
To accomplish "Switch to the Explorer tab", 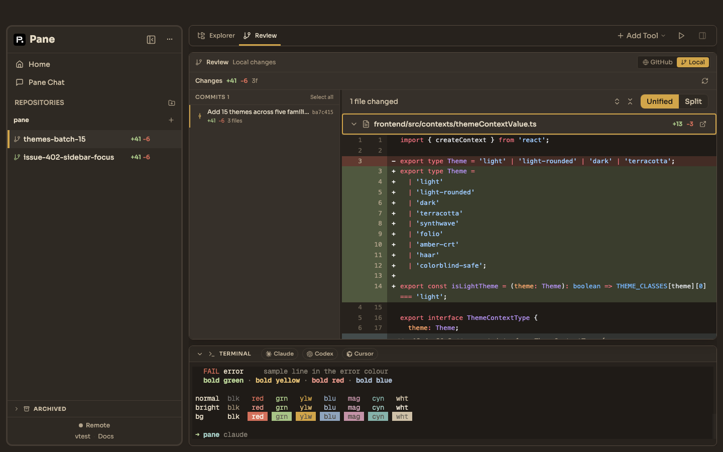I will point(216,36).
